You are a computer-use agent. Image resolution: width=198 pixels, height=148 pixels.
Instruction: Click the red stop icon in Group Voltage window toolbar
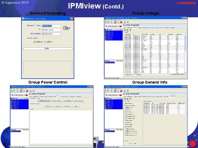(x=121, y=22)
